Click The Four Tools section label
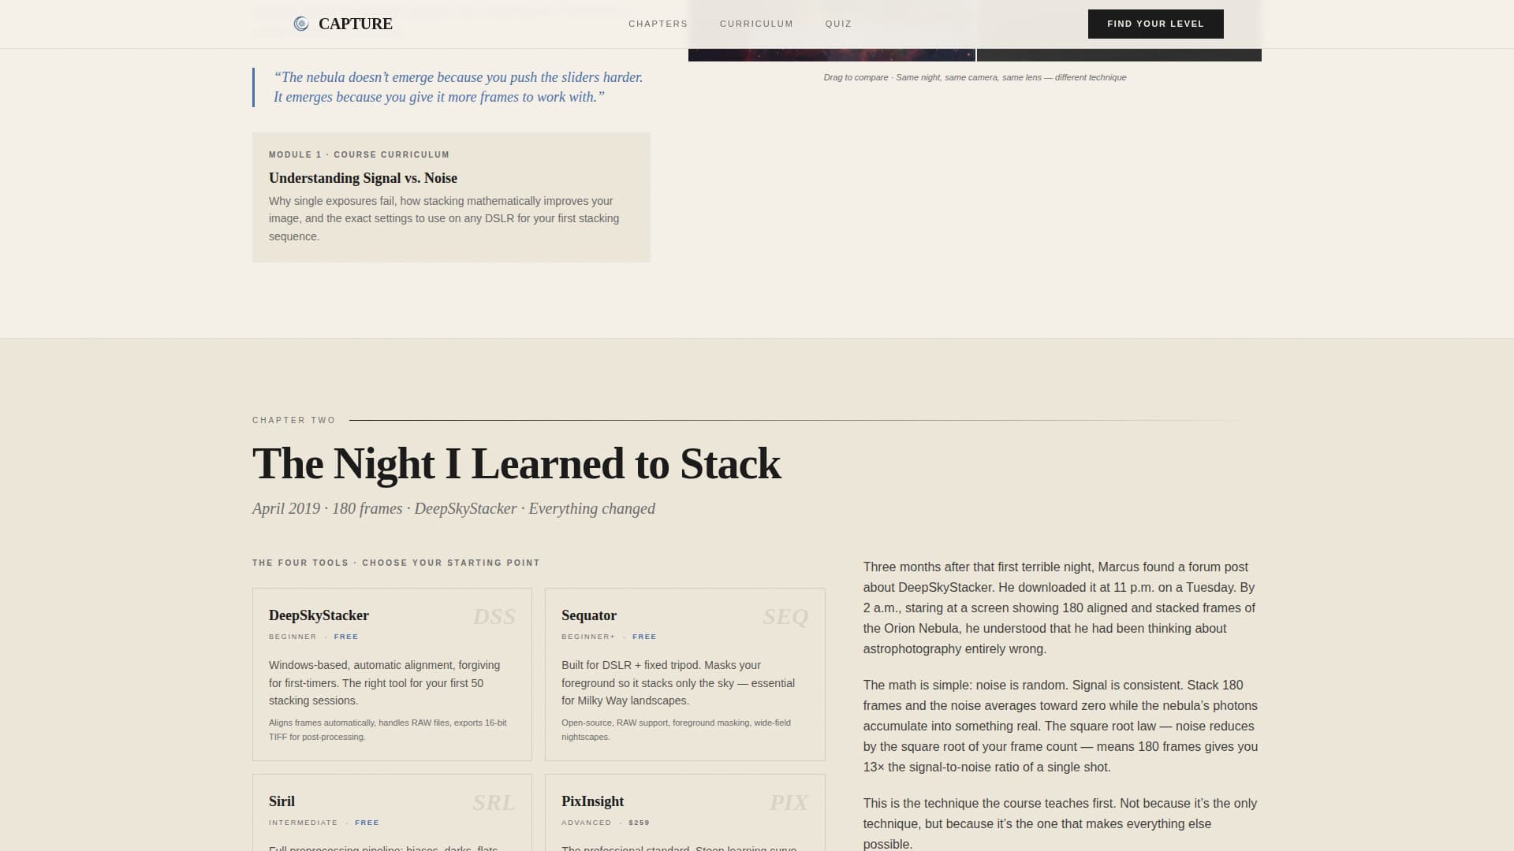 click(396, 563)
